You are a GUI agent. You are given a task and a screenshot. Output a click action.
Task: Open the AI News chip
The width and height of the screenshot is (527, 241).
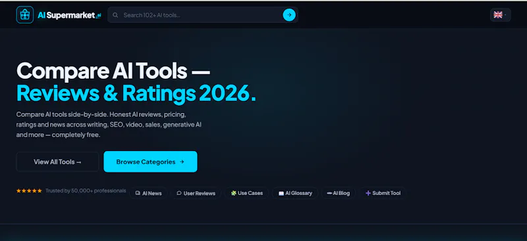click(x=148, y=193)
